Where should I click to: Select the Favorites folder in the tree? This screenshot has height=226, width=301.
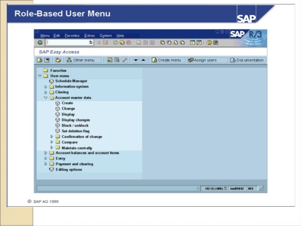click(55, 70)
